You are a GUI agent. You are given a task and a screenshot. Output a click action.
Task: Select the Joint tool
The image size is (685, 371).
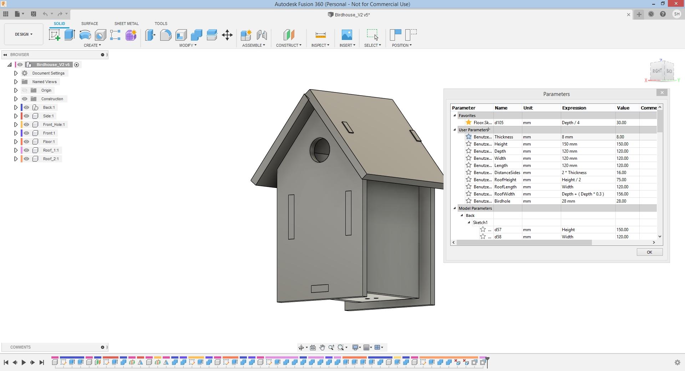(x=262, y=35)
